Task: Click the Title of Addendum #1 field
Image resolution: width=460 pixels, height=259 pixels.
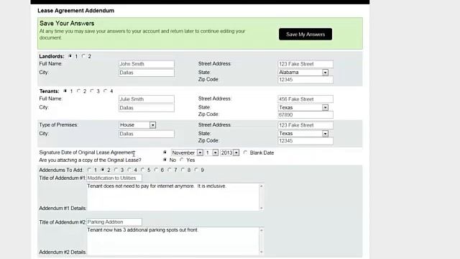Action: click(x=114, y=178)
